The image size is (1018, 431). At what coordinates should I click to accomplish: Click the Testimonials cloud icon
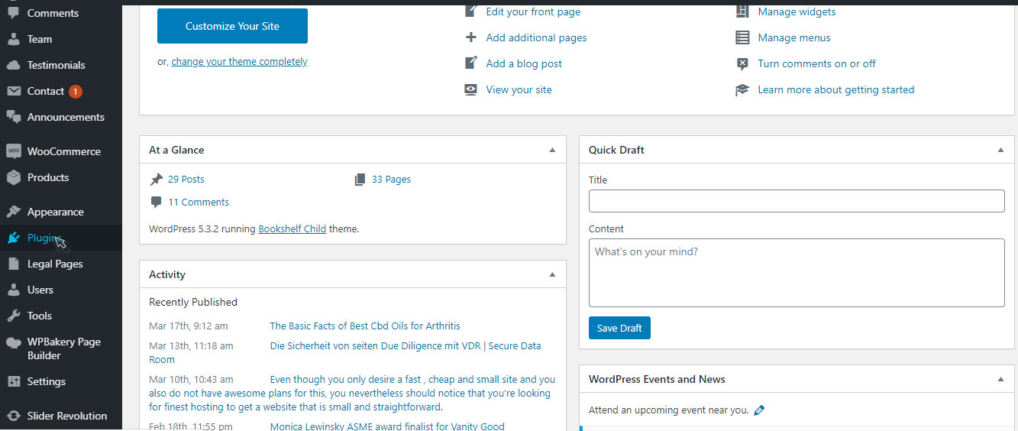(14, 65)
